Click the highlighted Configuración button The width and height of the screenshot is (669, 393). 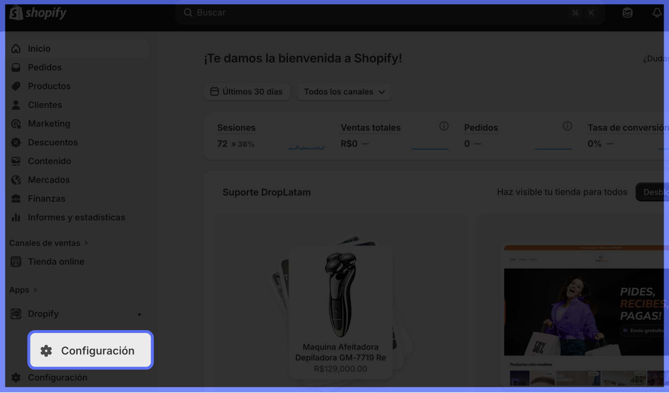tap(91, 350)
